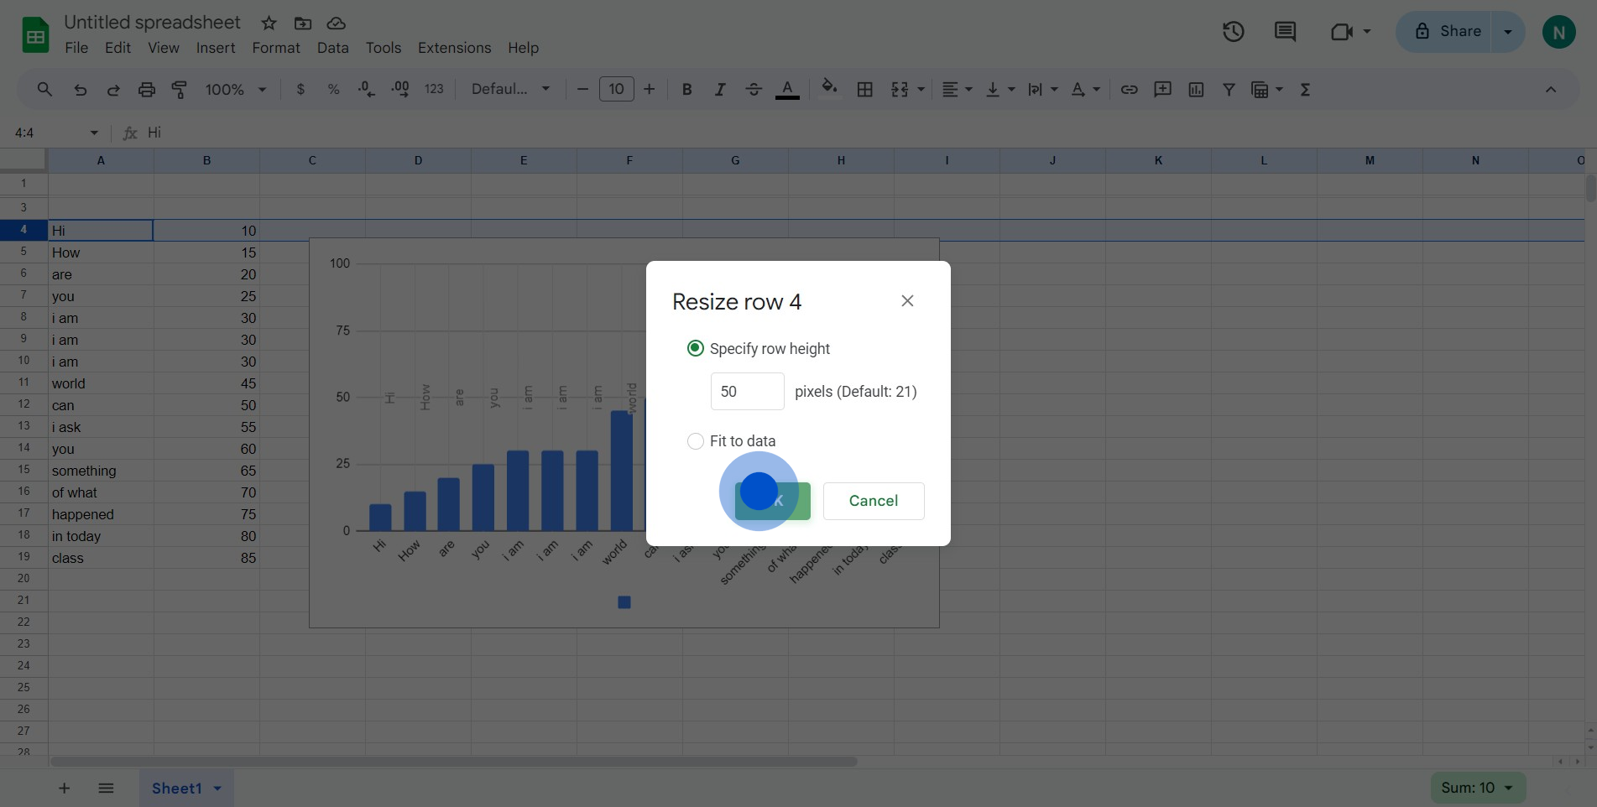Open version history clock icon
Screen dimensions: 1597x807
tap(1233, 32)
